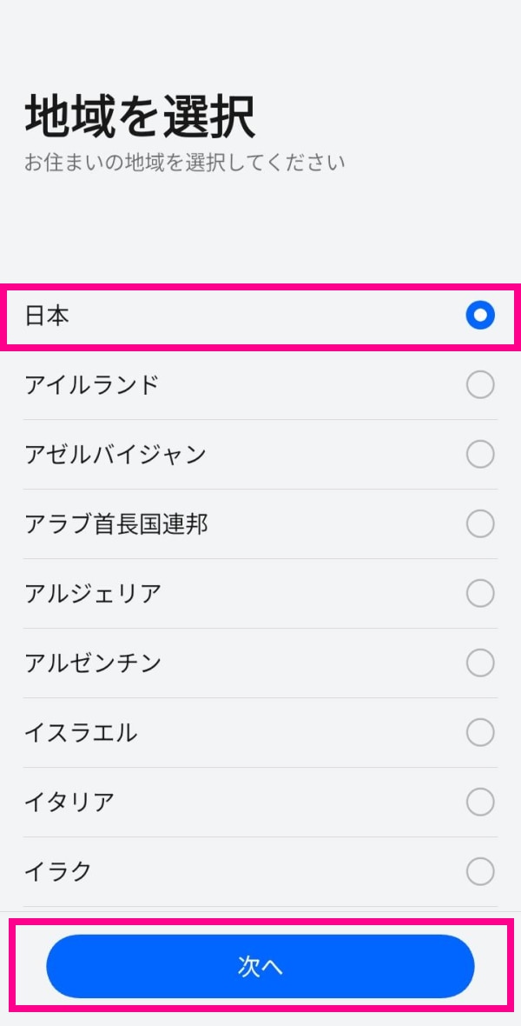The height and width of the screenshot is (1026, 521).
Task: Select the アルジェリア radio button
Action: (480, 593)
